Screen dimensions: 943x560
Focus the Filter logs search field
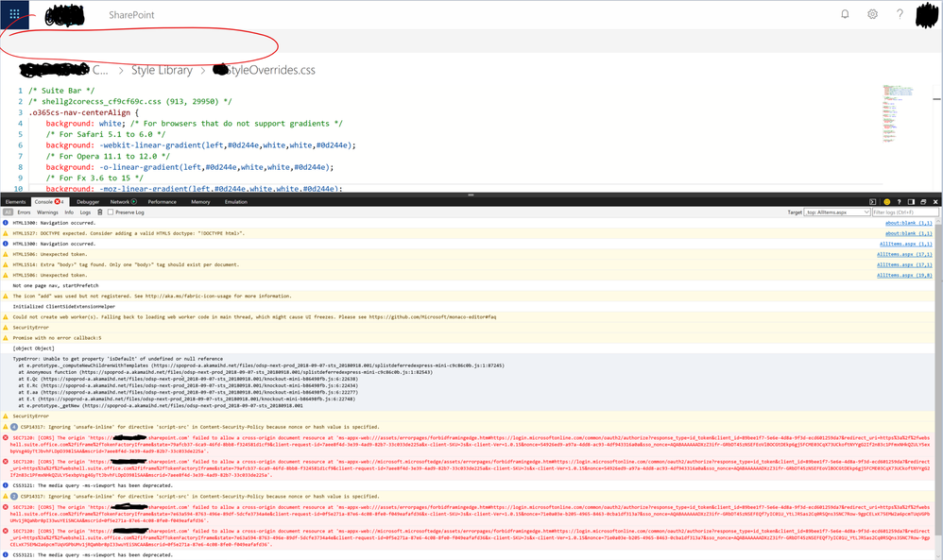(905, 212)
